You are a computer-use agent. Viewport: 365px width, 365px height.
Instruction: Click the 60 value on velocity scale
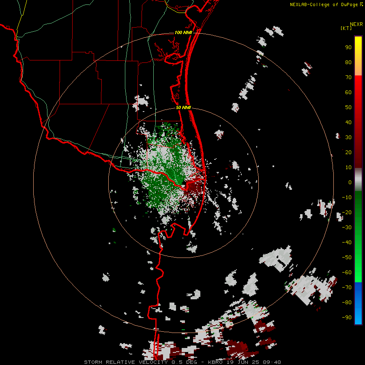click(x=348, y=92)
